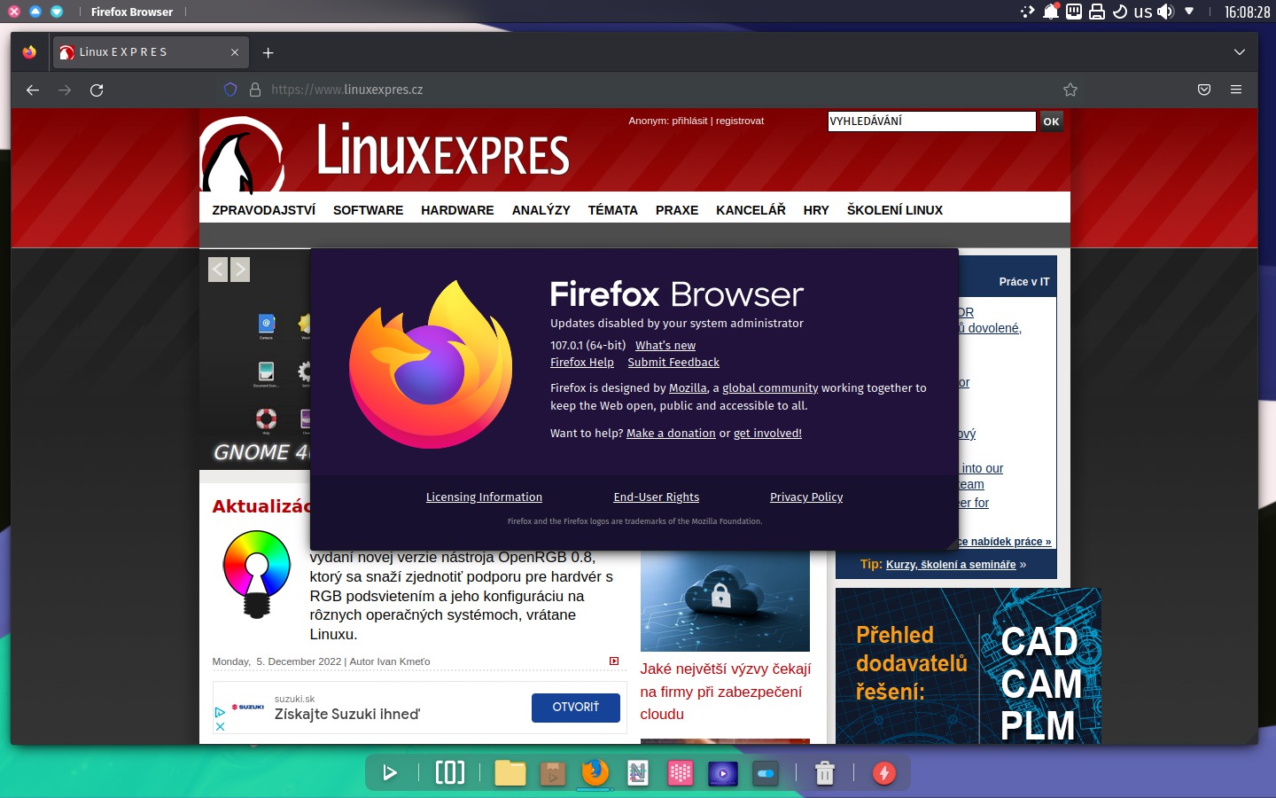Open the cloud security article thumbnail
This screenshot has height=798, width=1276.
coord(725,601)
